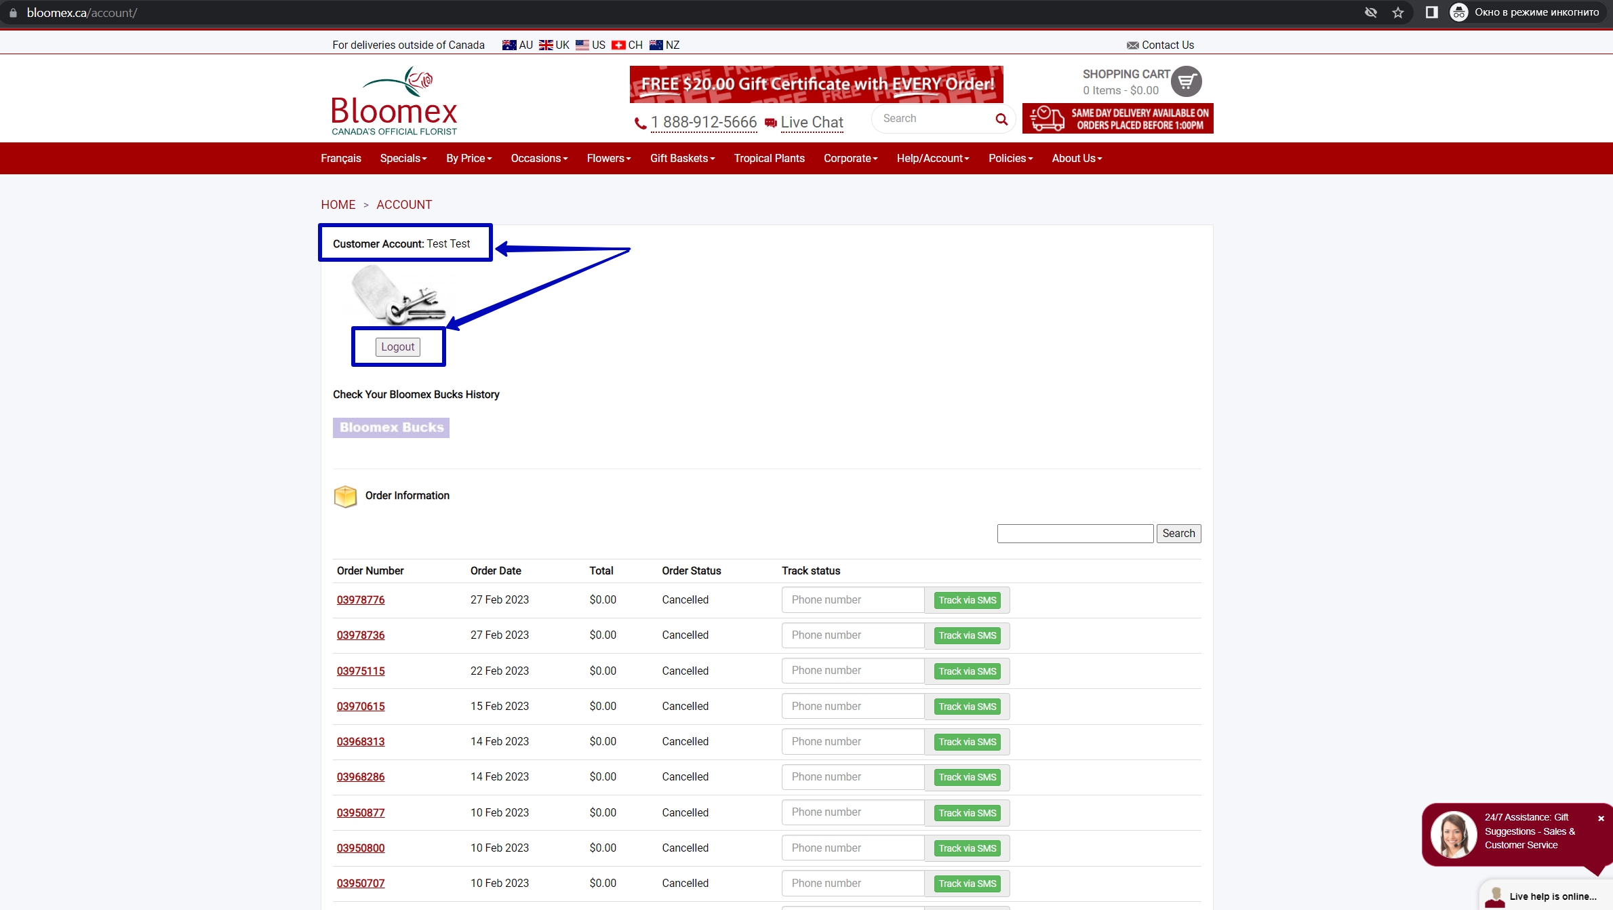
Task: Select the US flag delivery link
Action: pyautogui.click(x=591, y=45)
